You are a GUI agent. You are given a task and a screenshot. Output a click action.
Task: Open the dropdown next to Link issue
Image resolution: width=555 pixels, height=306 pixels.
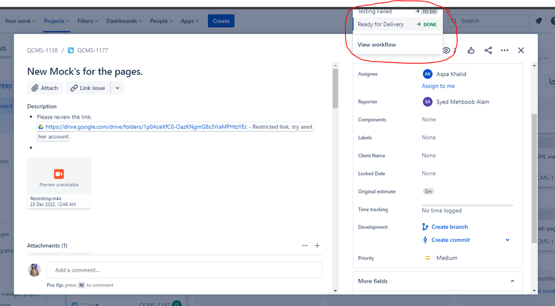click(118, 88)
